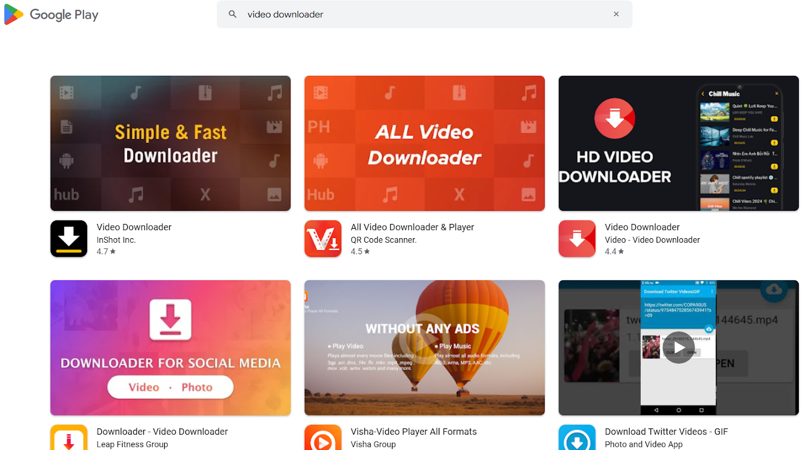
Task: Click the 'Video - Video Downloader' developer name
Action: pos(653,240)
